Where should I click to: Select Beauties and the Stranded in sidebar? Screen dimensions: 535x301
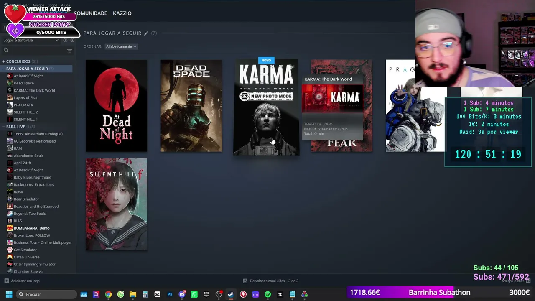(36, 207)
